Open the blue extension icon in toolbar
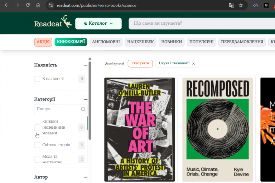 (x=256, y=5)
